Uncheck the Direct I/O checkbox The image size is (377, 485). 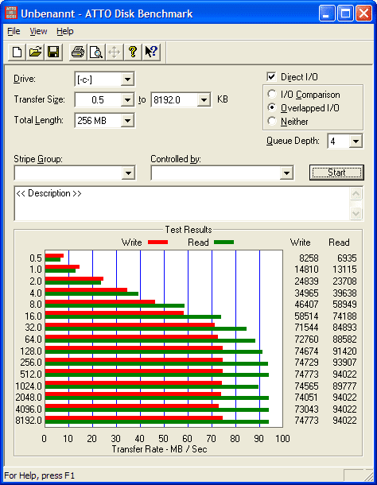point(271,76)
